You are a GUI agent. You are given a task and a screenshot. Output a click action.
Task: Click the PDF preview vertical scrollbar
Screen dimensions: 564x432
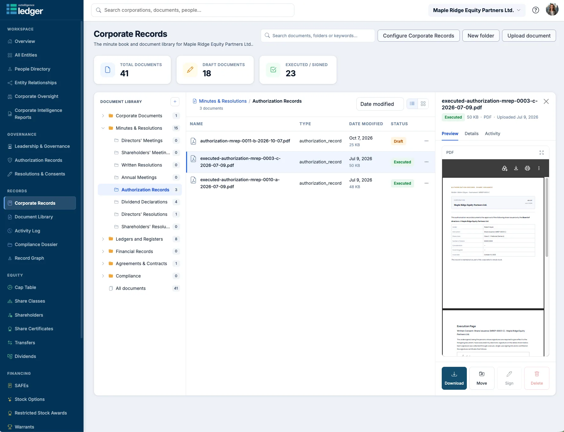(547, 217)
